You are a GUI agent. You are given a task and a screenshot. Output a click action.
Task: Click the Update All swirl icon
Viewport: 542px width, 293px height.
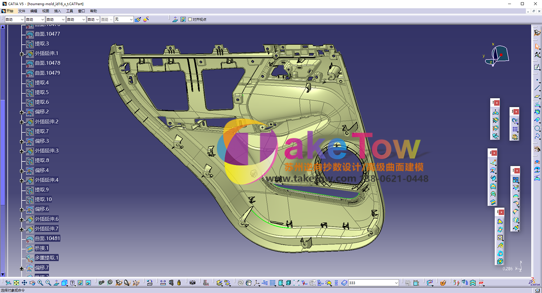240,283
